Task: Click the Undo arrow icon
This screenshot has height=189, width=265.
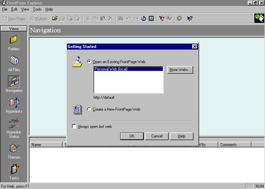Action: [x=129, y=19]
